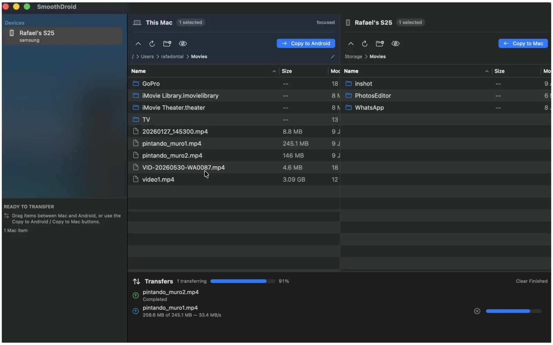Viewport: 553px width, 345px height.
Task: Select the WhatsApp folder on Android
Action: coord(446,108)
